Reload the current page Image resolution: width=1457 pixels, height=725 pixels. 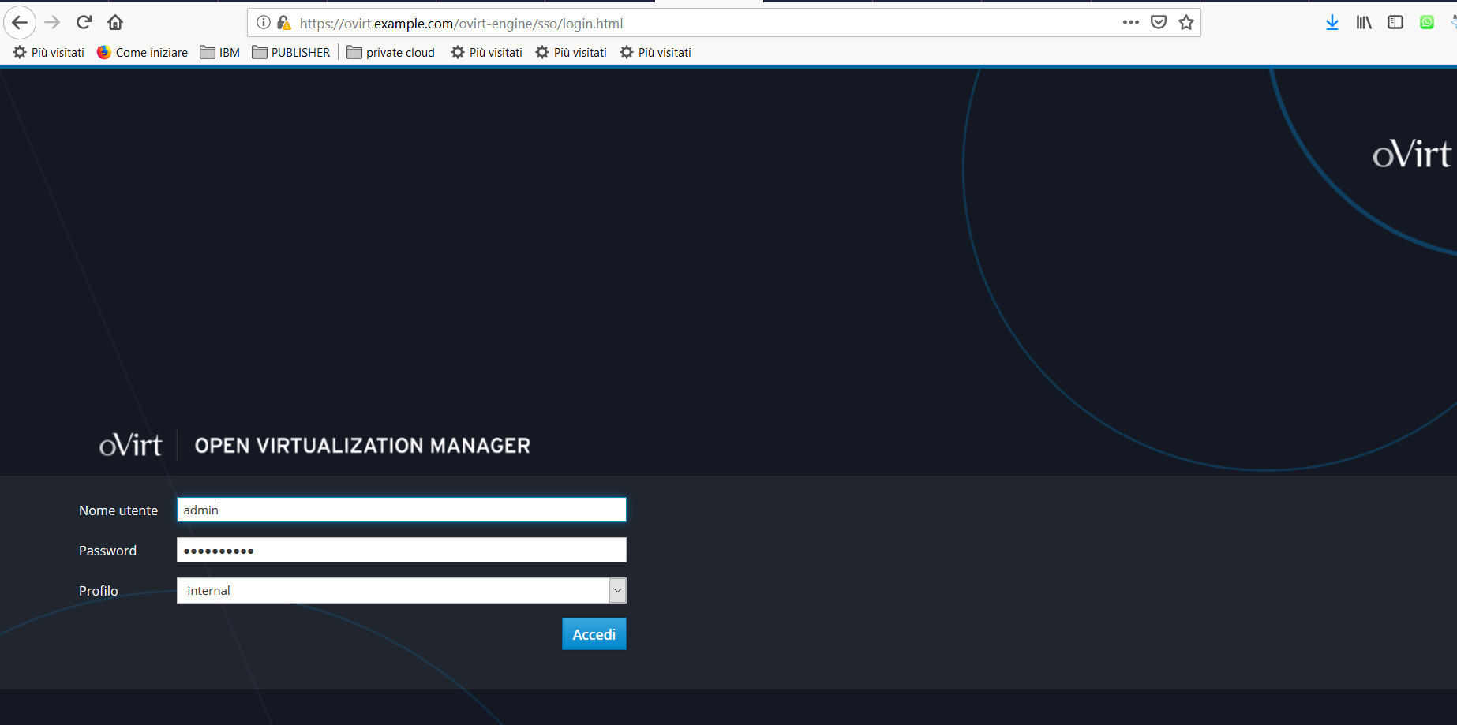[84, 22]
